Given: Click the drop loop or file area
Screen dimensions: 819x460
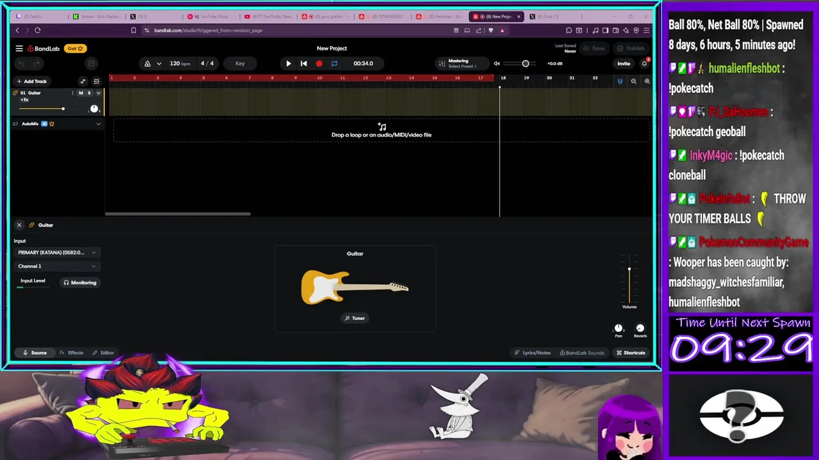Looking at the screenshot, I should [x=381, y=131].
